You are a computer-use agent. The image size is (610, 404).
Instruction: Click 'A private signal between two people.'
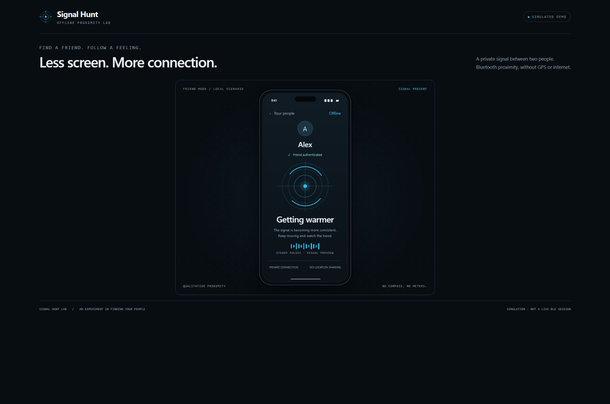pyautogui.click(x=515, y=59)
